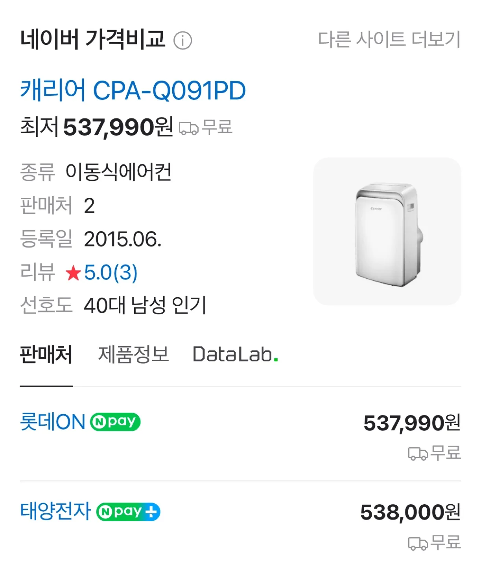Viewport: 481px width, 566px height.
Task: Click the 네이버 가격비교 heading
Action: tap(92, 39)
